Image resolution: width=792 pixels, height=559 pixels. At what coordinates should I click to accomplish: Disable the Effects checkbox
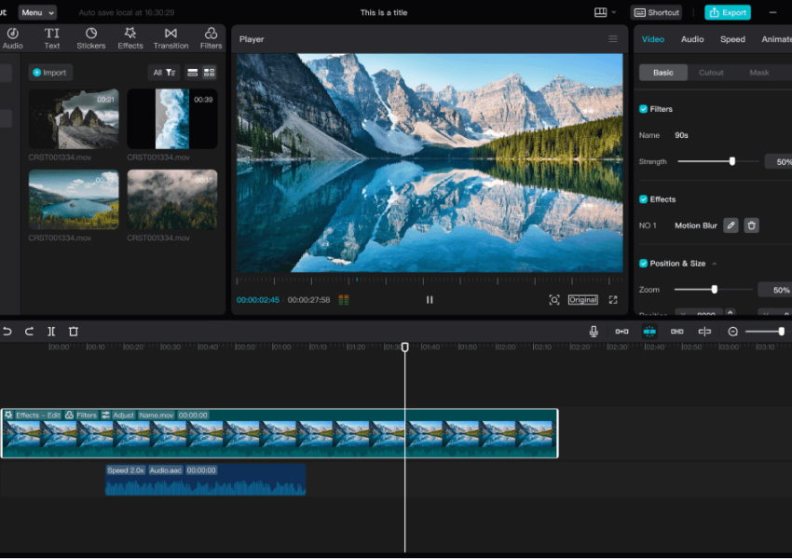tap(644, 199)
